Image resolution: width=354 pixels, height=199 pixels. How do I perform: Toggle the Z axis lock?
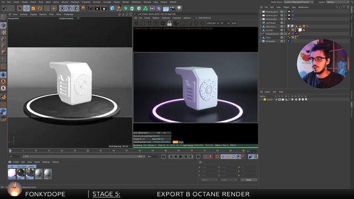click(x=76, y=8)
